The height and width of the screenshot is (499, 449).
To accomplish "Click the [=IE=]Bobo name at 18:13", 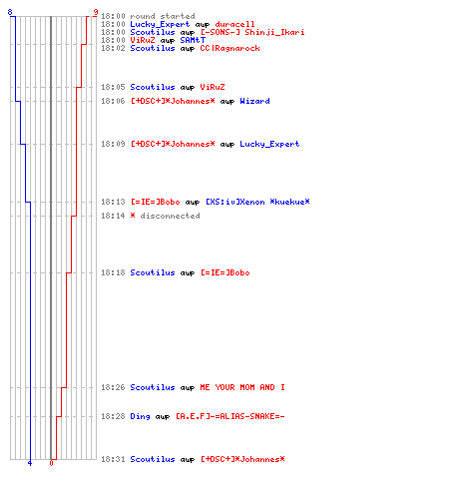I will point(155,202).
